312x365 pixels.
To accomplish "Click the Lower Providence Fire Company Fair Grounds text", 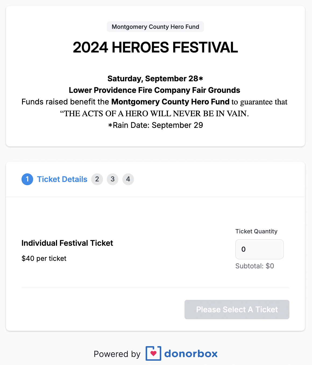I will 154,90.
